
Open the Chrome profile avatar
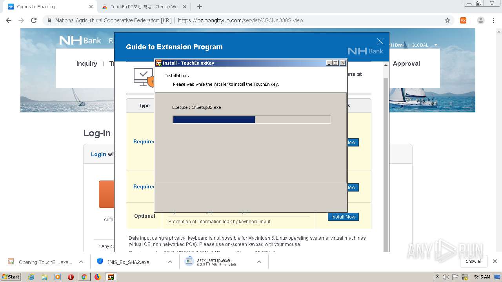pyautogui.click(x=481, y=20)
